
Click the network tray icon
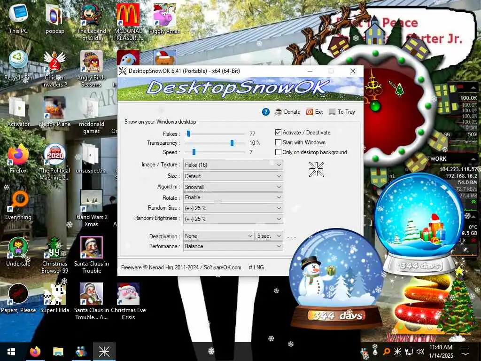(409, 352)
